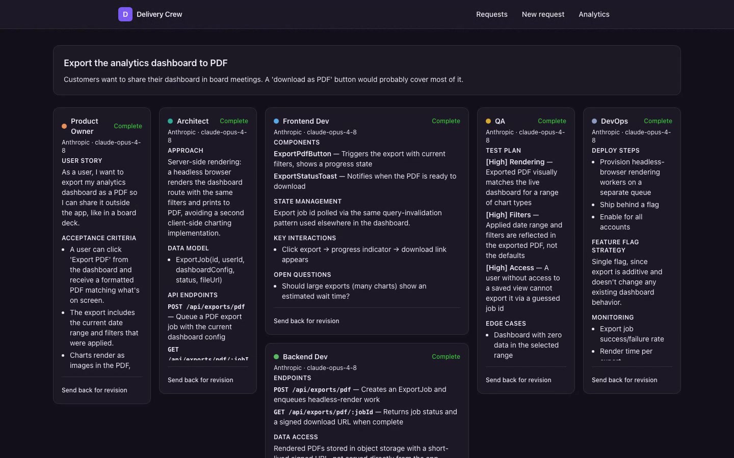The width and height of the screenshot is (734, 458).
Task: Click the yellow QA status dot
Action: click(488, 121)
